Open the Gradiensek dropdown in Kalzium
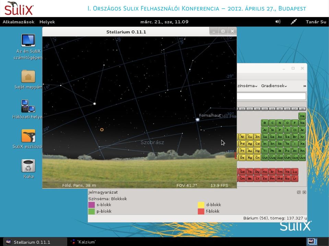Screen dimensions: 329x246 point(274,86)
